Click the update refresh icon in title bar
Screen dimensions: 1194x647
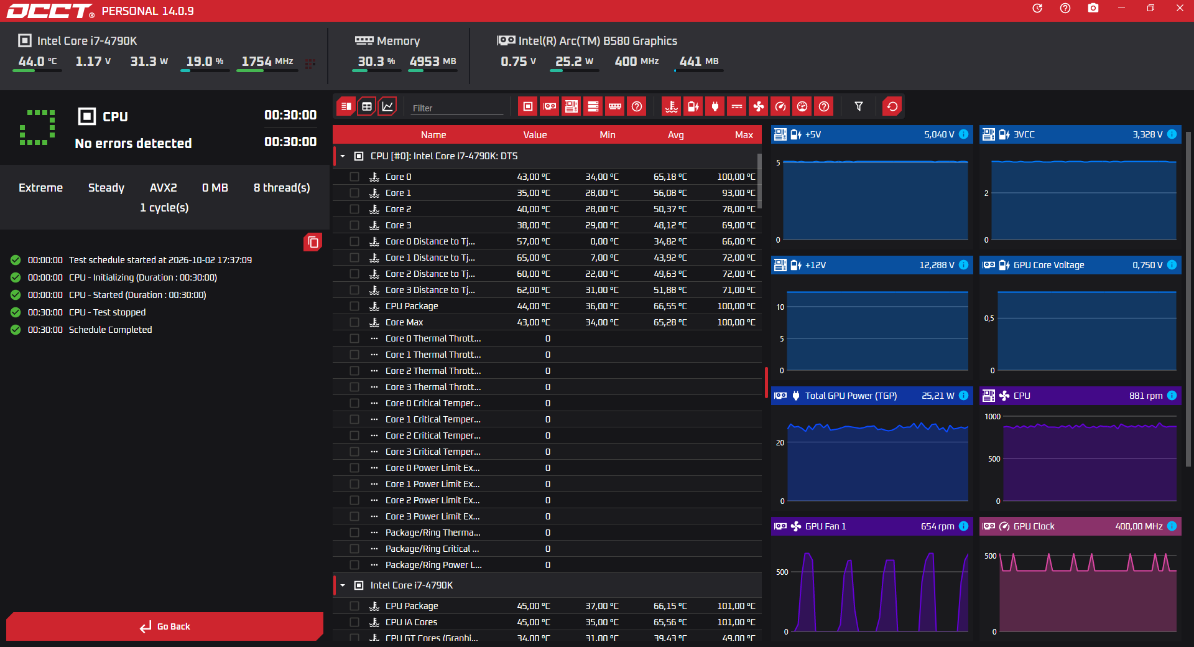1037,8
